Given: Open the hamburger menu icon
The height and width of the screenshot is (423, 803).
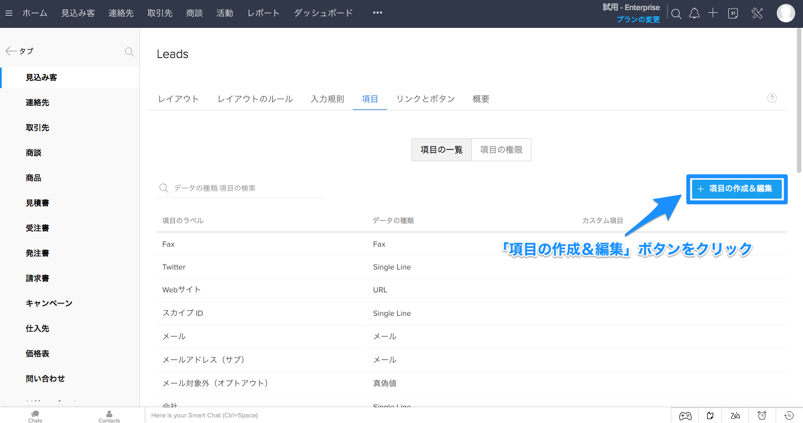Looking at the screenshot, I should coord(8,13).
